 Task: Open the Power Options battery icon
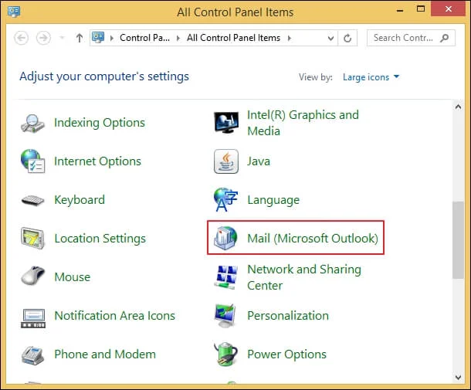coord(226,354)
